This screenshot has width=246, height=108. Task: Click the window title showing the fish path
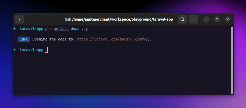[x=119, y=19]
